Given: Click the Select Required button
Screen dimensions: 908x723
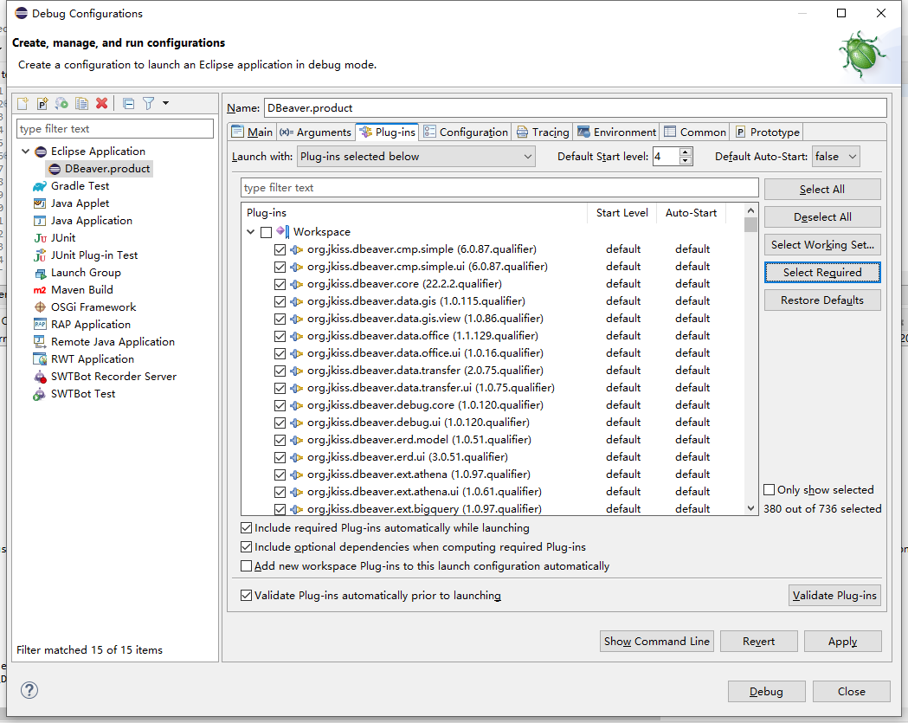Looking at the screenshot, I should pyautogui.click(x=822, y=273).
